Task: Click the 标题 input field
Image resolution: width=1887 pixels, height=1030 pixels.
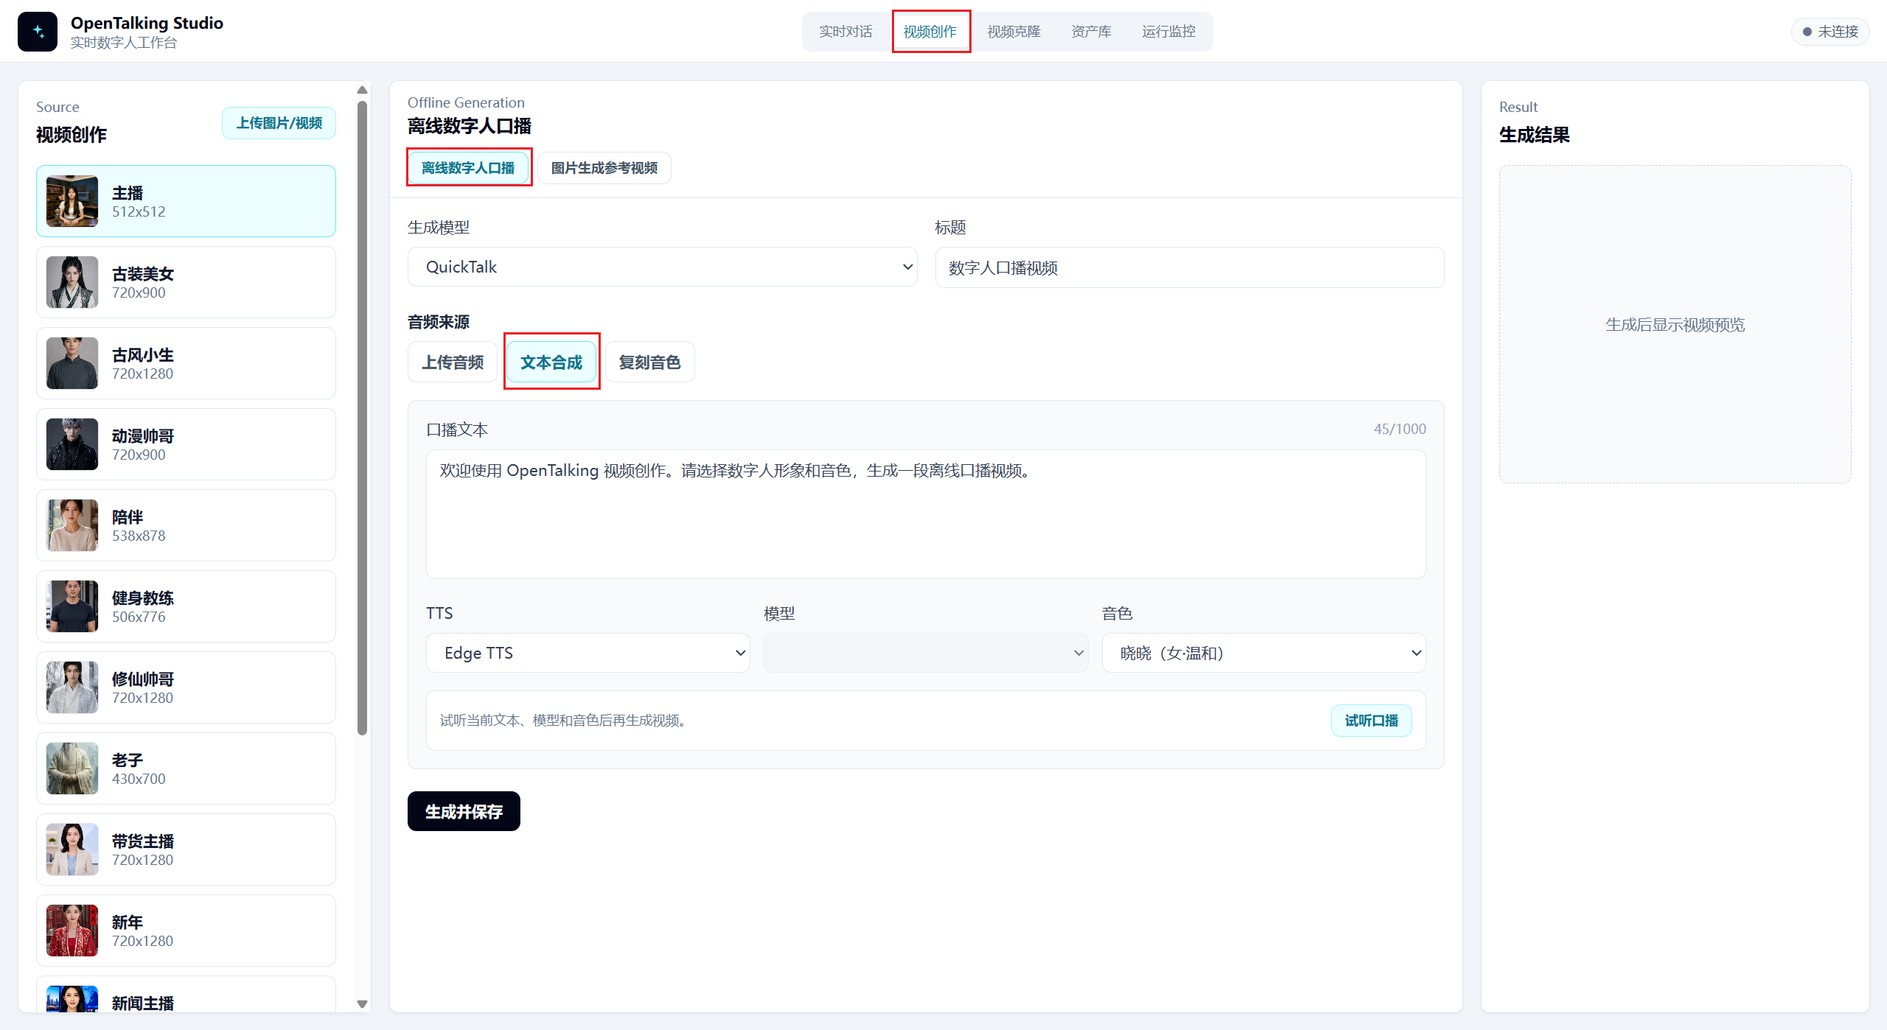Action: [1190, 267]
